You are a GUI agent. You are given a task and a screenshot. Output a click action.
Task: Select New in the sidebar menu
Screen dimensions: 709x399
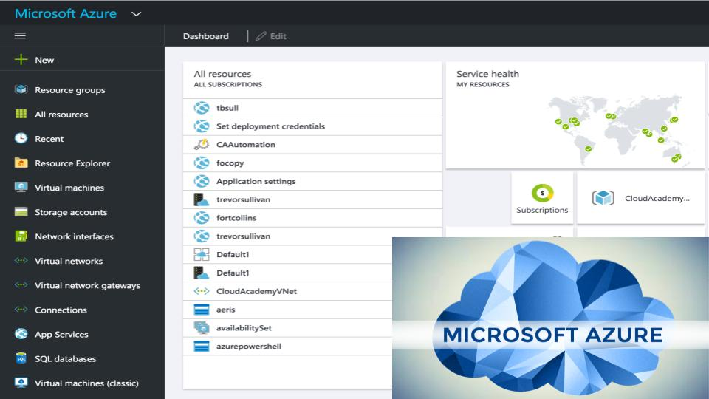[44, 60]
